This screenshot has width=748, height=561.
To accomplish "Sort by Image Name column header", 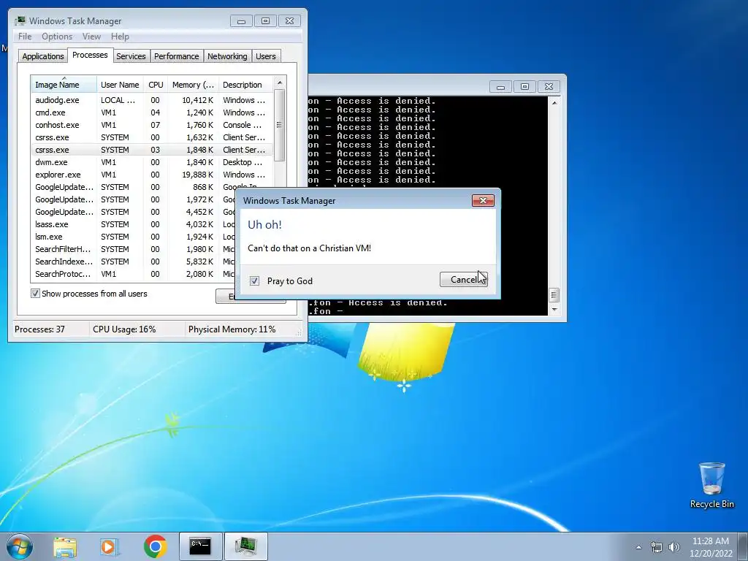I will click(x=64, y=85).
